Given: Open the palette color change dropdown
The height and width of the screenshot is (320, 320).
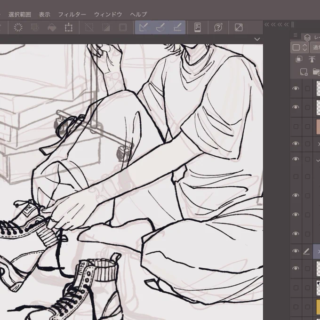Looking at the screenshot, I should (299, 48).
